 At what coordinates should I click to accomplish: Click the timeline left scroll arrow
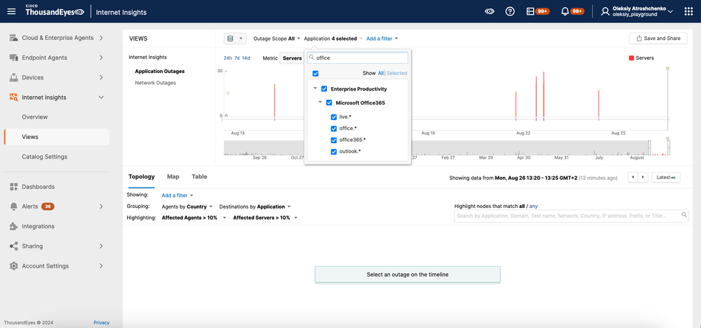click(x=227, y=93)
